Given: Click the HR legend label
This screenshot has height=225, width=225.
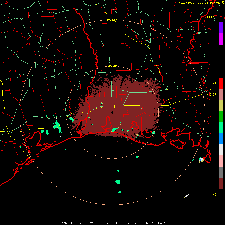Looking at the screenshot, I should pos(214,117).
